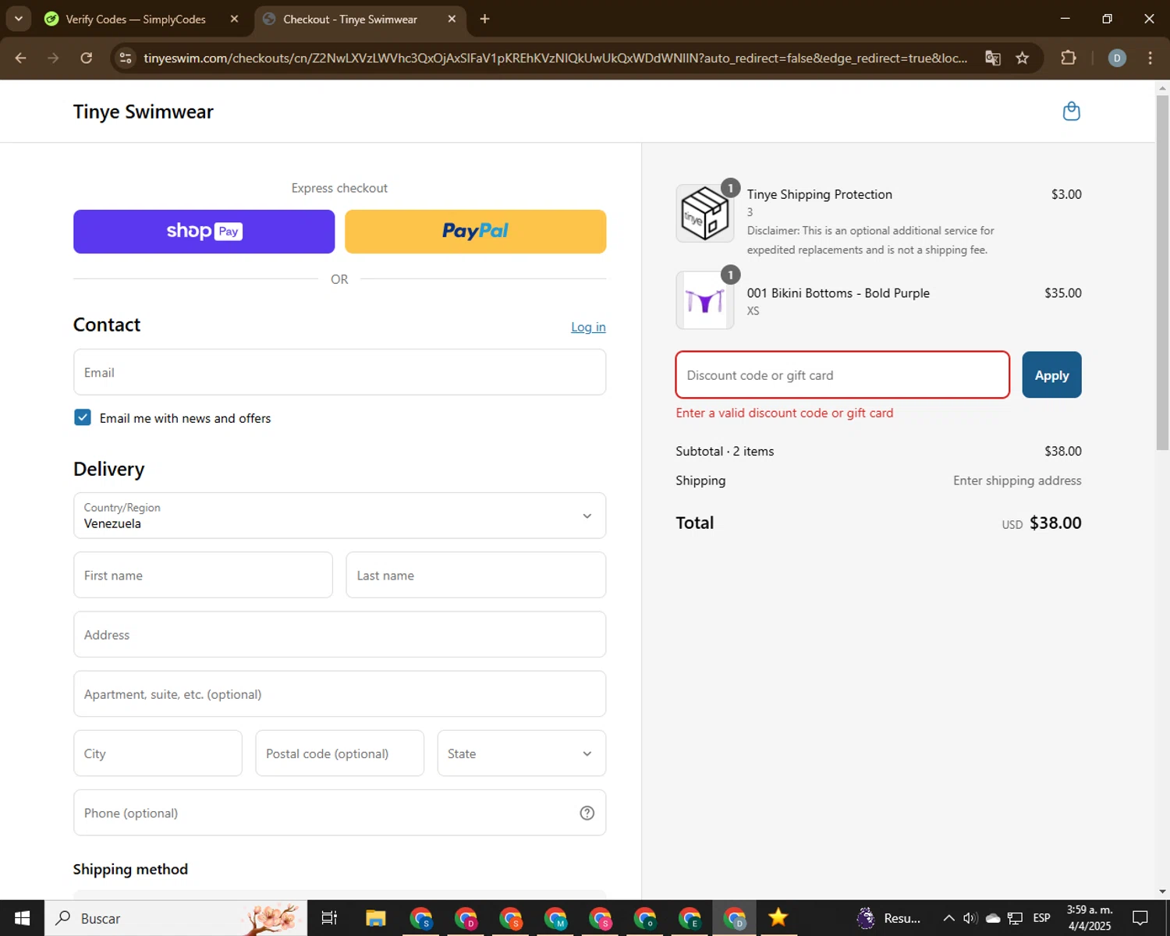Open the yellow star app in taskbar

[778, 917]
